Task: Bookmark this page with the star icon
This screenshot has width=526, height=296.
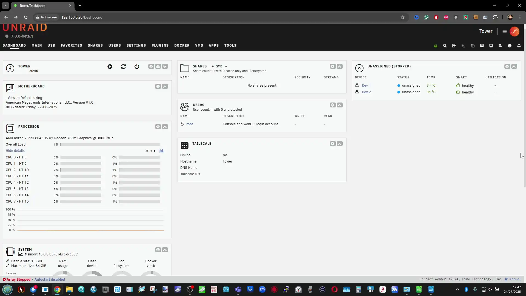Action: (x=403, y=17)
